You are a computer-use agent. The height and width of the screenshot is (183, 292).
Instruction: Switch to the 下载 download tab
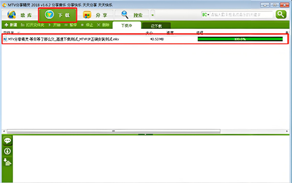click(x=57, y=15)
